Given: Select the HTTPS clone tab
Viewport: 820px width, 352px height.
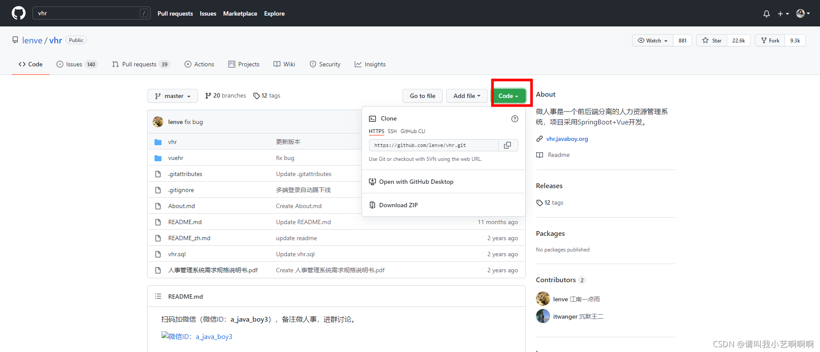Looking at the screenshot, I should (x=376, y=131).
